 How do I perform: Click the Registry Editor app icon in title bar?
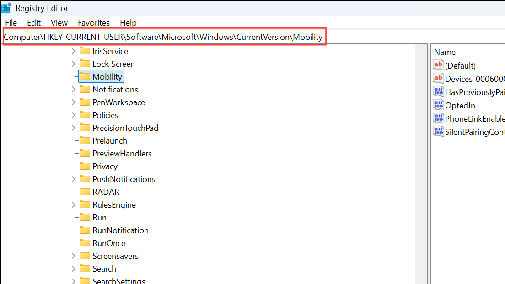(6, 8)
